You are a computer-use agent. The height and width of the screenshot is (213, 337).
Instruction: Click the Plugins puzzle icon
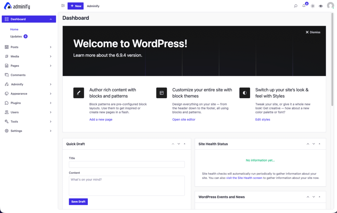click(7, 103)
